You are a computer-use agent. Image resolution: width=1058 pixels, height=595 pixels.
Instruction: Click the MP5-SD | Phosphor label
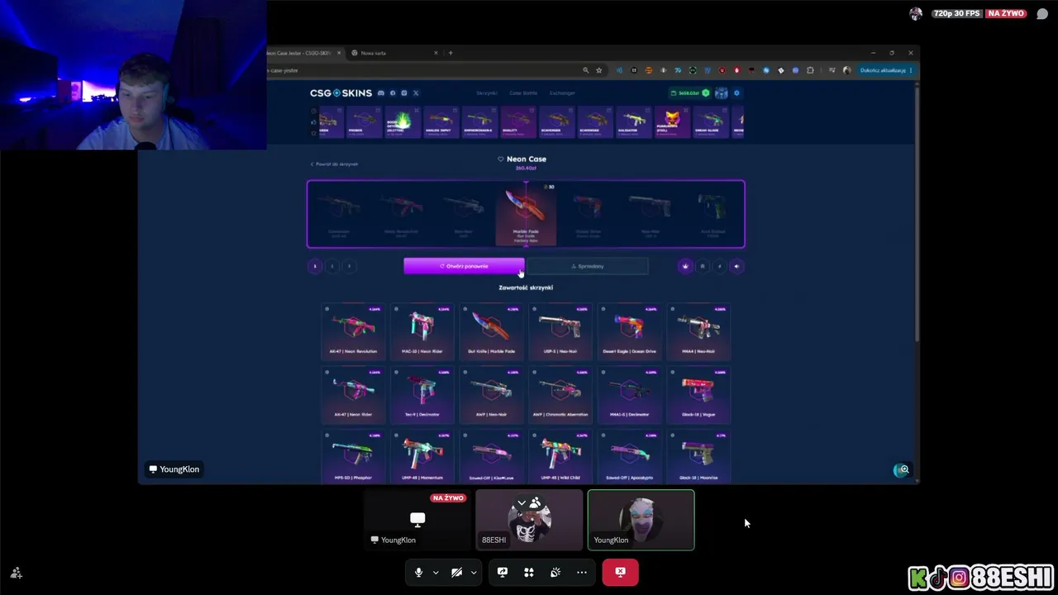(353, 478)
